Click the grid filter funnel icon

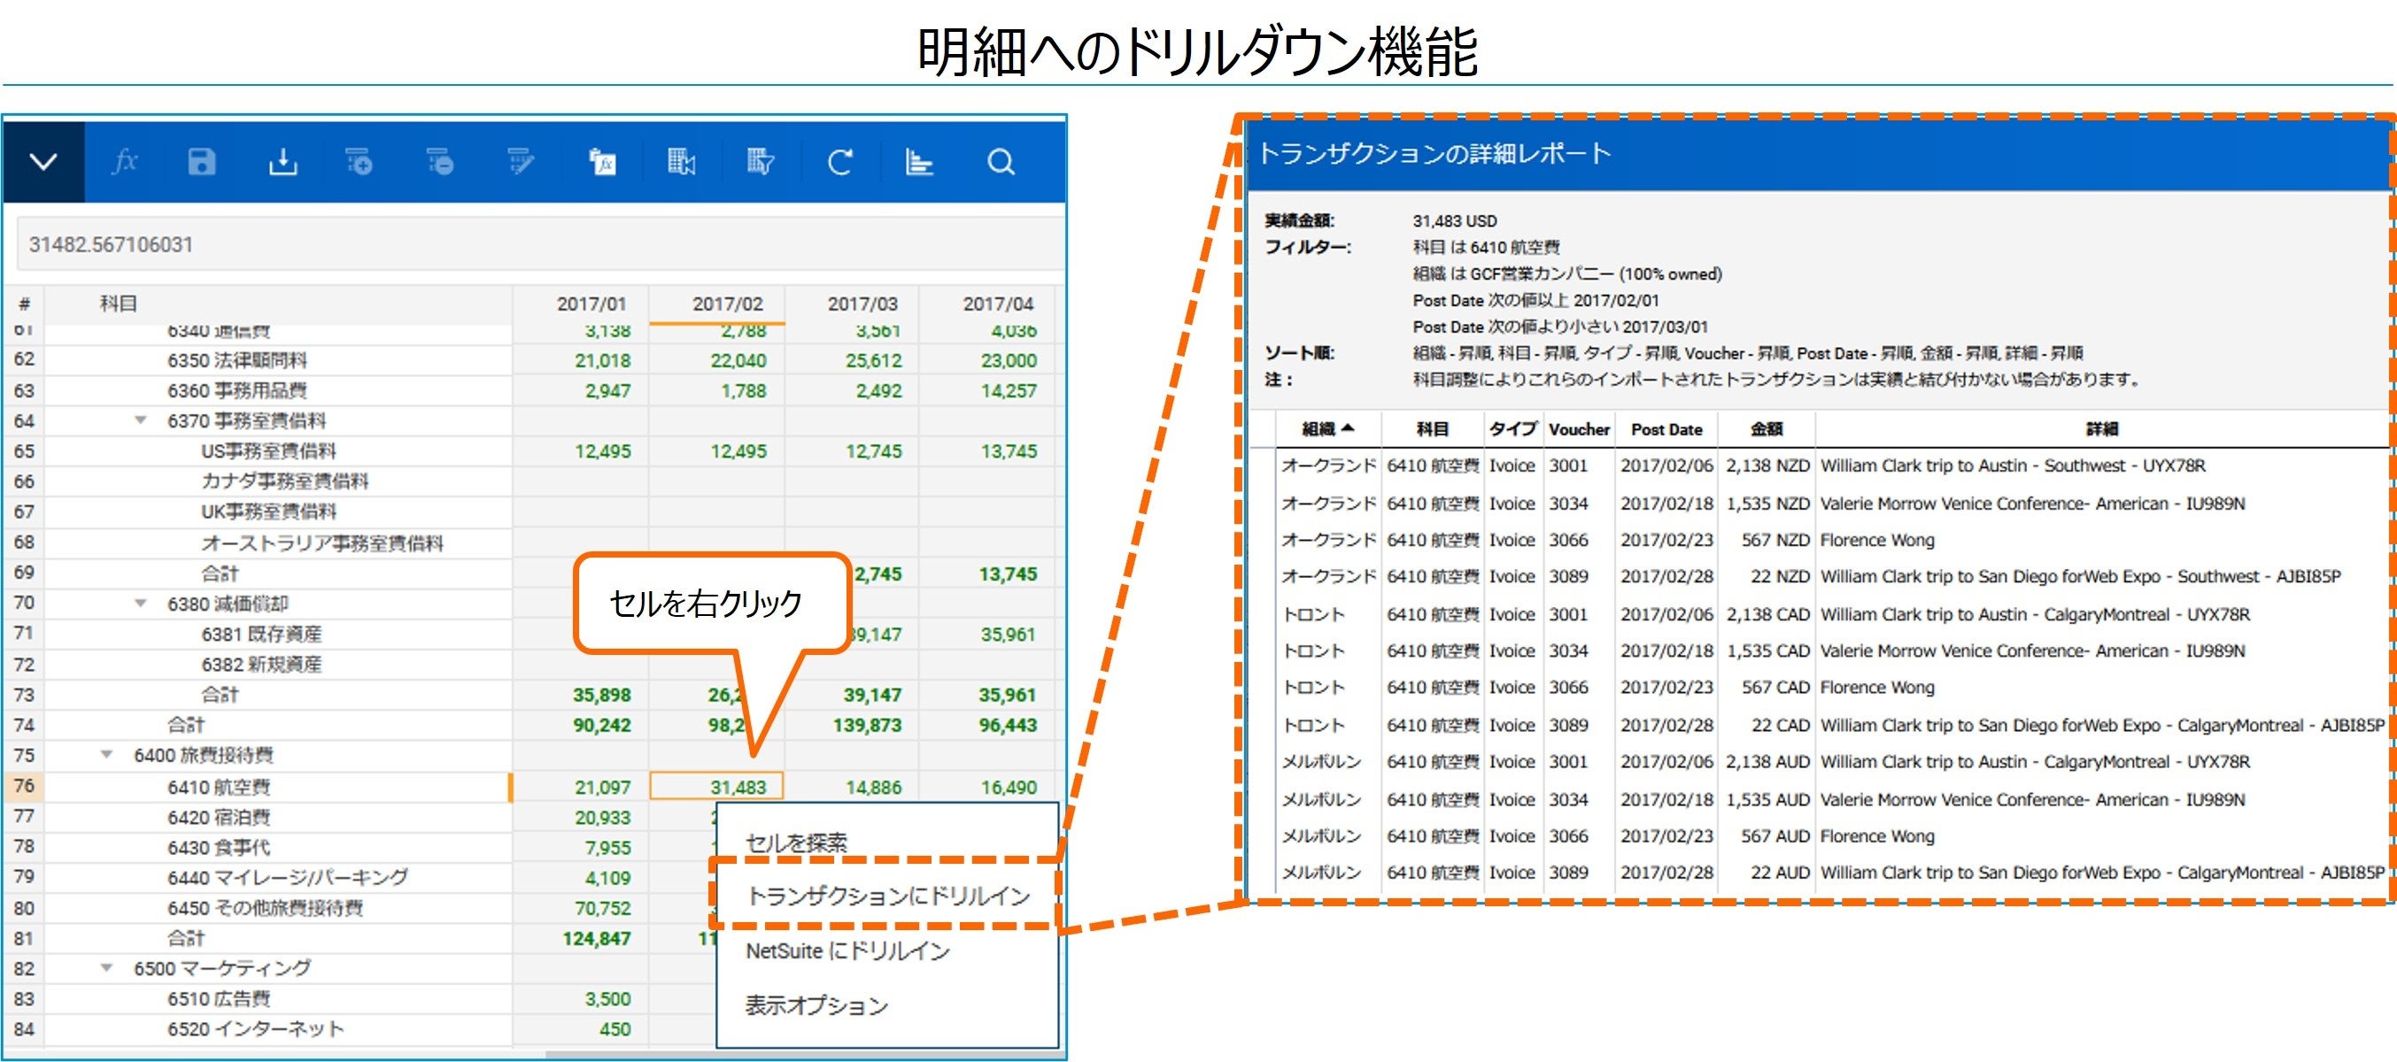click(761, 162)
